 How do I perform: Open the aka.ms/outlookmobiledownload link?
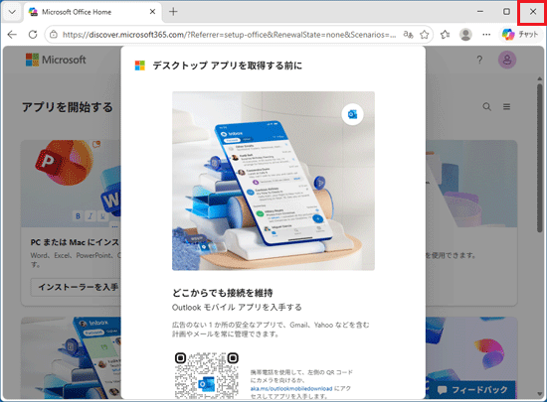click(291, 388)
